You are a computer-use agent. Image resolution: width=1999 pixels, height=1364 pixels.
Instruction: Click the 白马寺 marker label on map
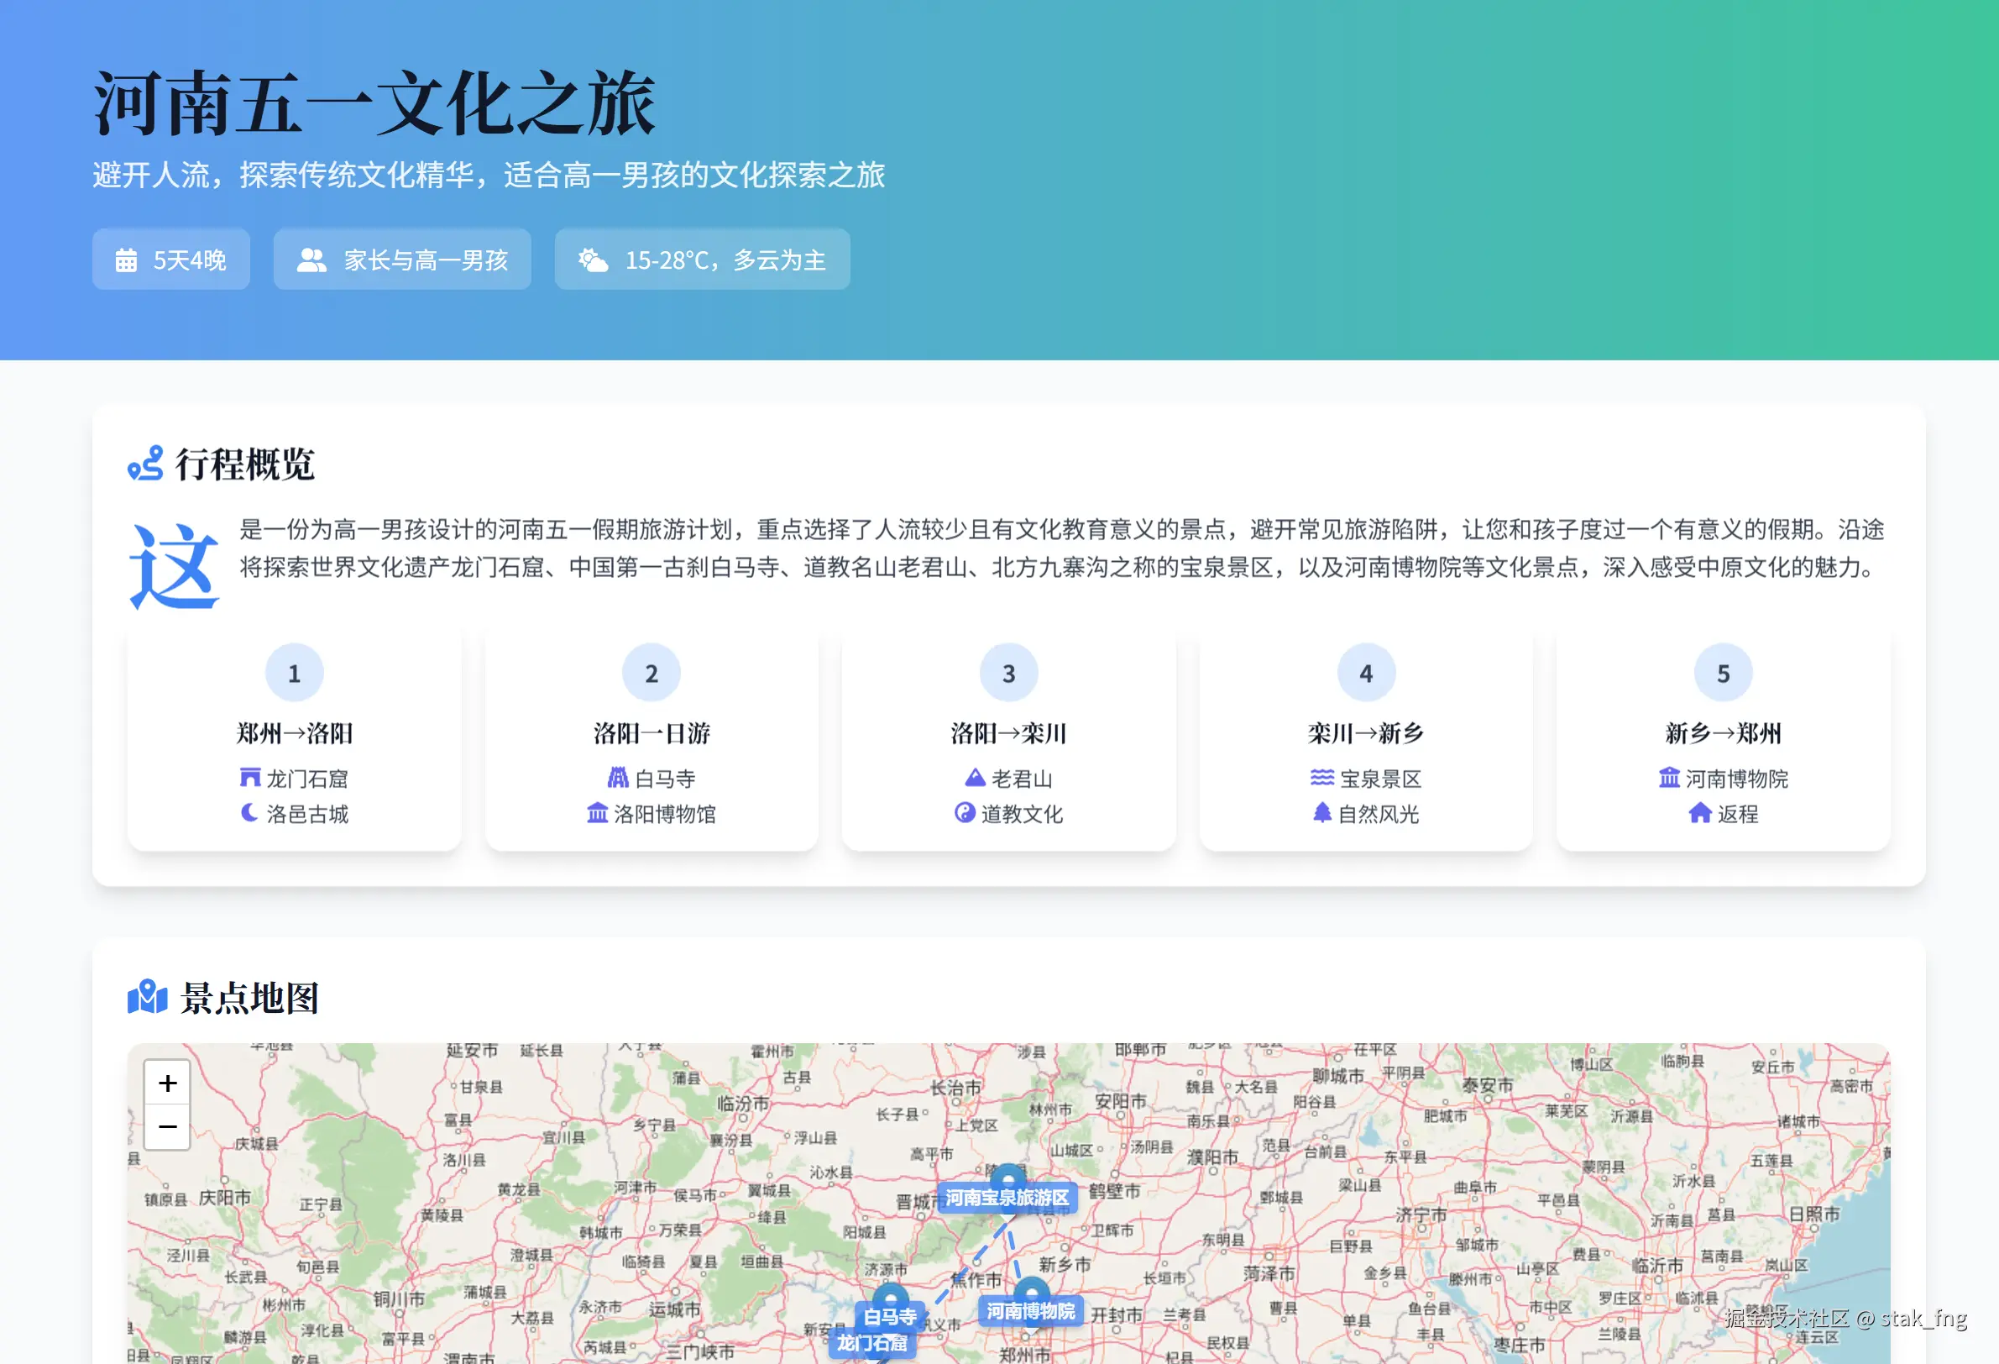[x=889, y=1317]
